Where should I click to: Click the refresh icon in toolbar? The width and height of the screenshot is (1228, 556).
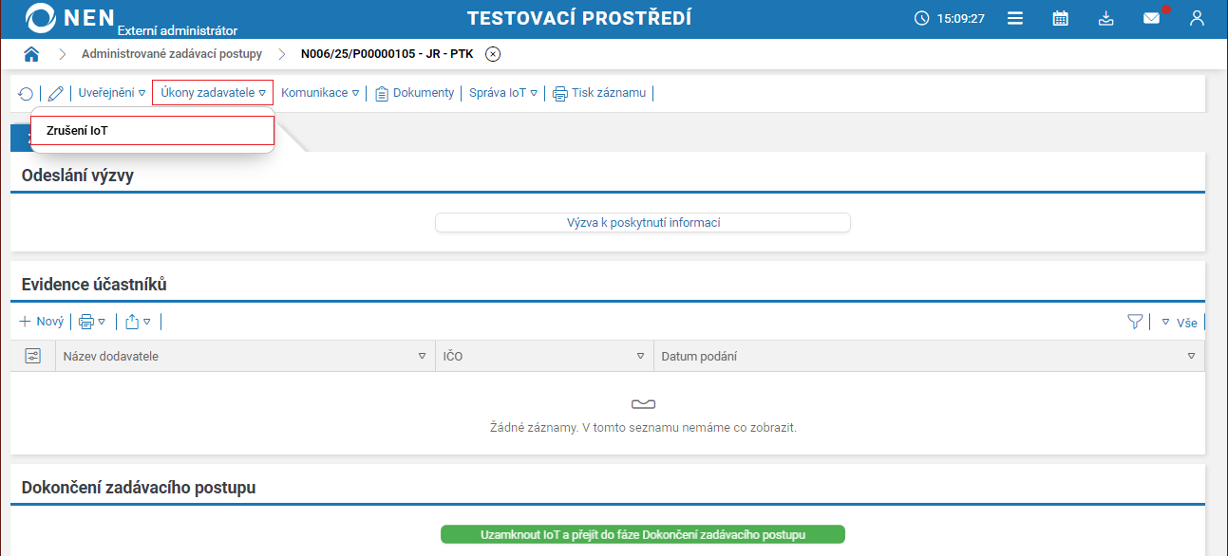point(26,94)
